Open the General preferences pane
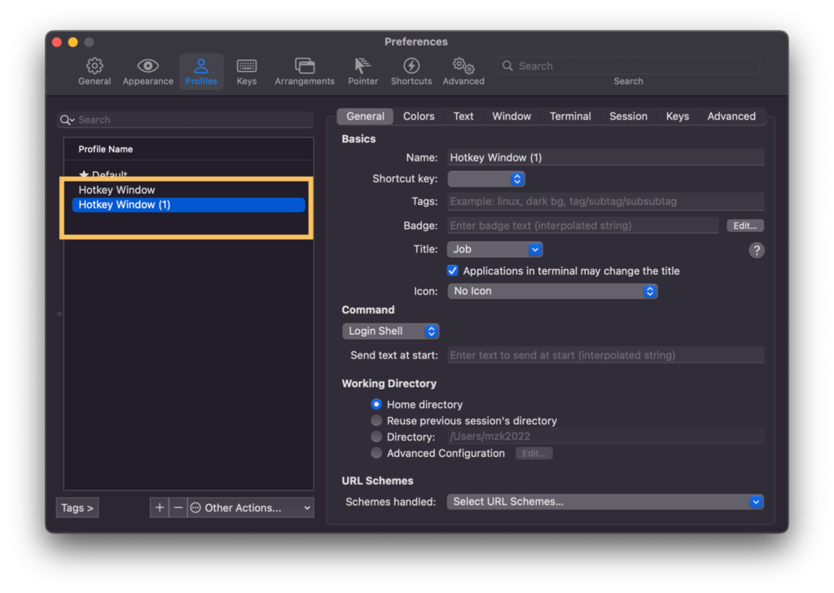Screen dimensions: 834x593 click(x=94, y=71)
